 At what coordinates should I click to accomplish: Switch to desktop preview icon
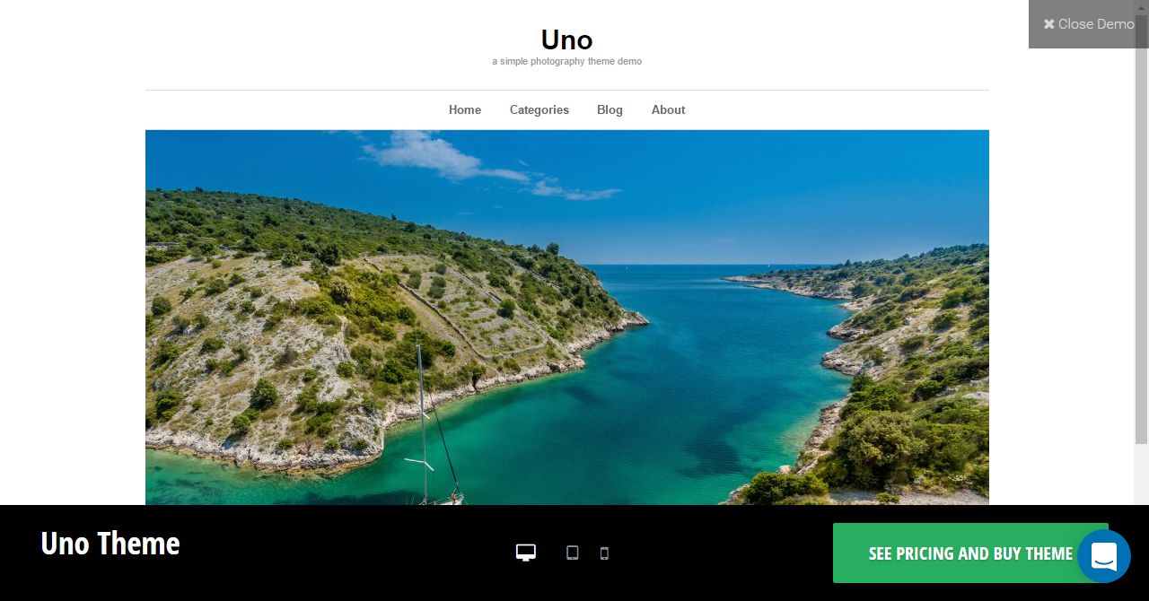526,553
